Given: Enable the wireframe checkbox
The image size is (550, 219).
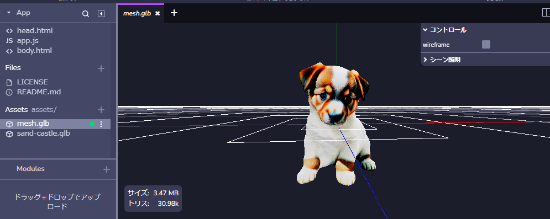Looking at the screenshot, I should click(x=486, y=45).
